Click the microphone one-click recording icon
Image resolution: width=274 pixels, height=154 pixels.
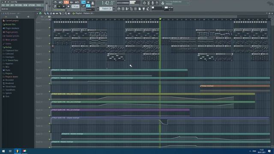(152, 3)
